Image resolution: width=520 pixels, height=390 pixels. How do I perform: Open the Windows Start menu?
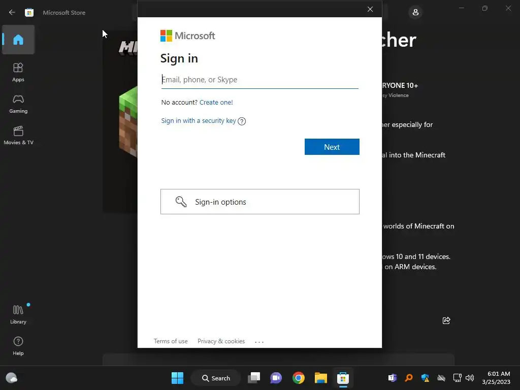tap(177, 378)
